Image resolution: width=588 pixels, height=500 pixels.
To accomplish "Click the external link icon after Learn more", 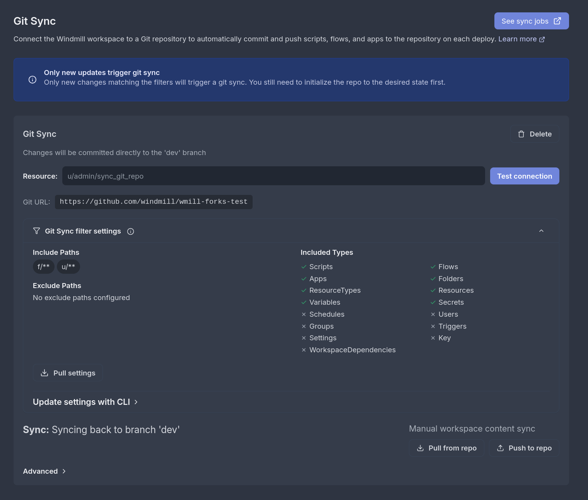I will (542, 39).
